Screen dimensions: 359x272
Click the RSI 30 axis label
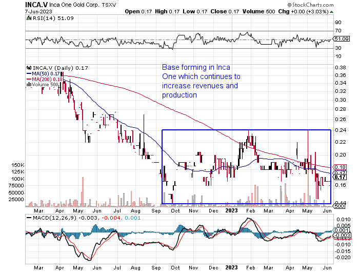pyautogui.click(x=338, y=48)
